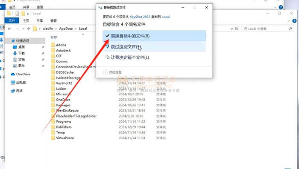
Task: Expand the ribbon in Local window
Action: pos(289,21)
